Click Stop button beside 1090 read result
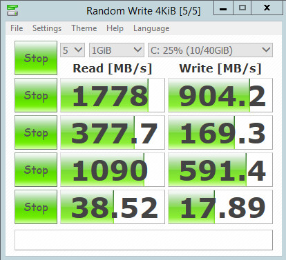Image resolution: width=286 pixels, height=260 pixels. pos(36,170)
